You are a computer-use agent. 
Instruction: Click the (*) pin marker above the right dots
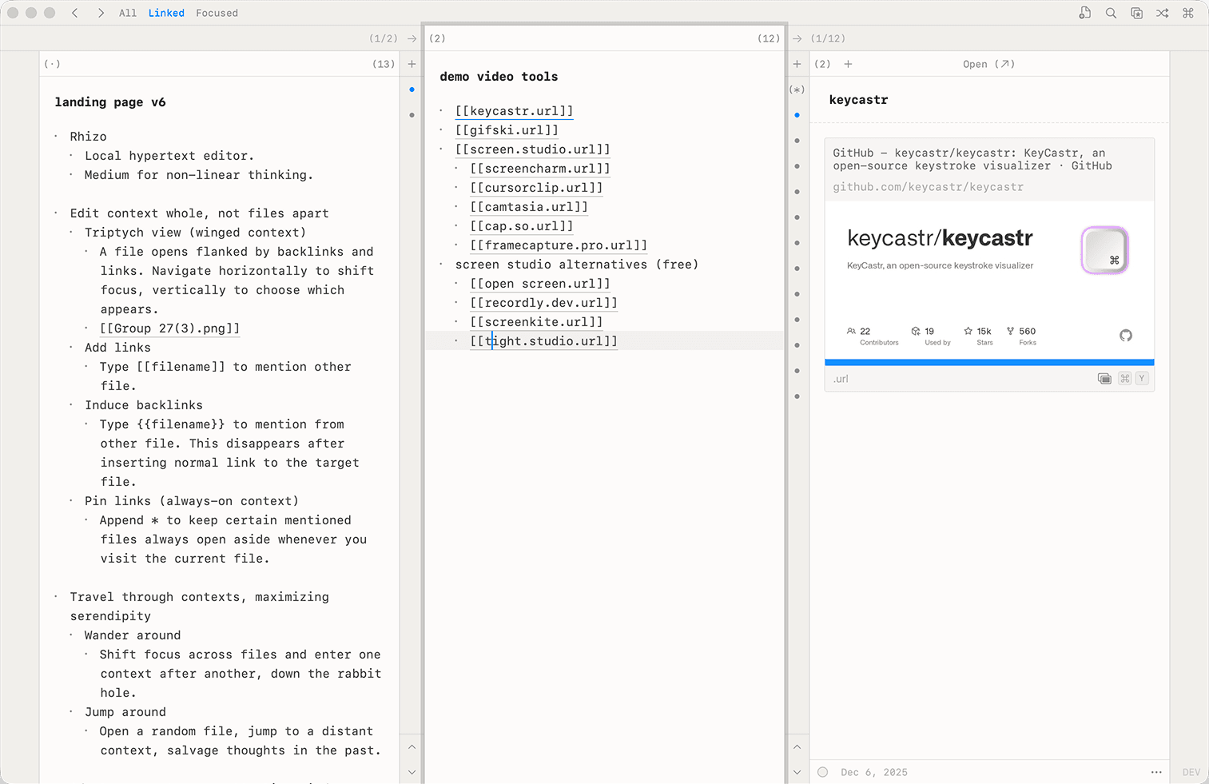tap(797, 90)
